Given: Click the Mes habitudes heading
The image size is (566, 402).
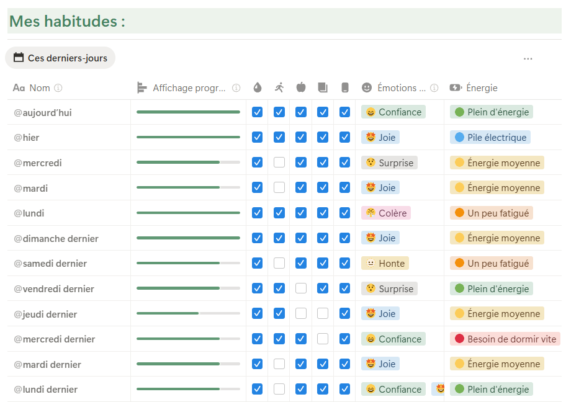Looking at the screenshot, I should click(x=67, y=21).
